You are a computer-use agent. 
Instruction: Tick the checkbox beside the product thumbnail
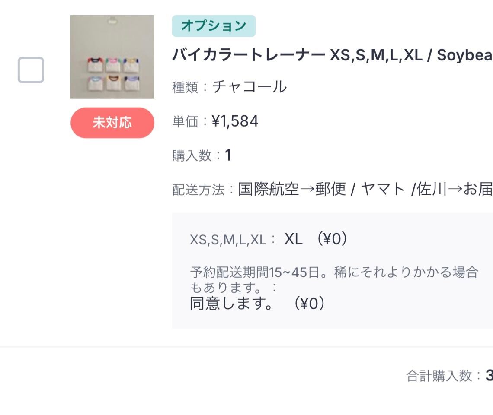coord(31,70)
